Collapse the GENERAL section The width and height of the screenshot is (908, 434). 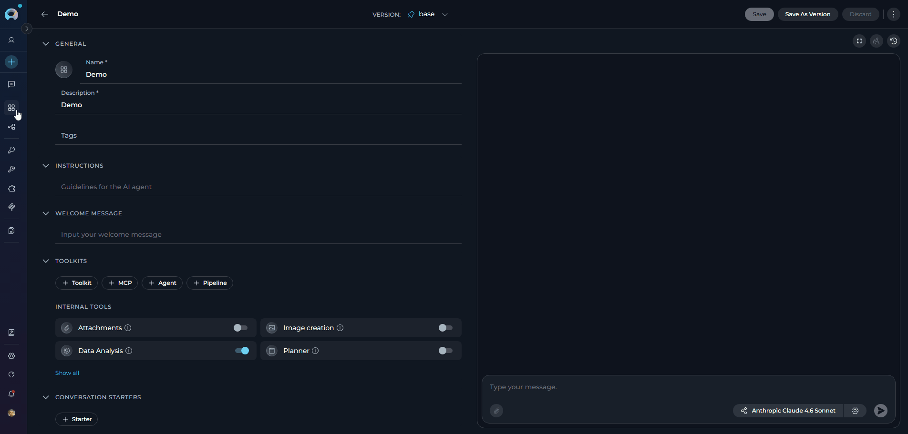(46, 44)
